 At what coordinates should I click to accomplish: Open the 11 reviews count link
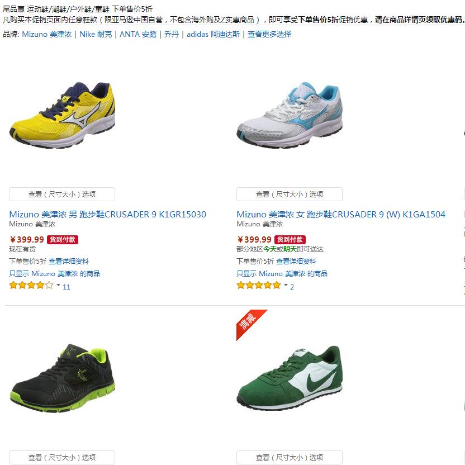[67, 287]
